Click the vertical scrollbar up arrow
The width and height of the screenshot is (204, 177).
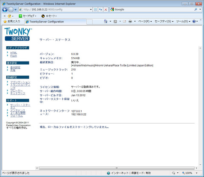tap(200, 48)
